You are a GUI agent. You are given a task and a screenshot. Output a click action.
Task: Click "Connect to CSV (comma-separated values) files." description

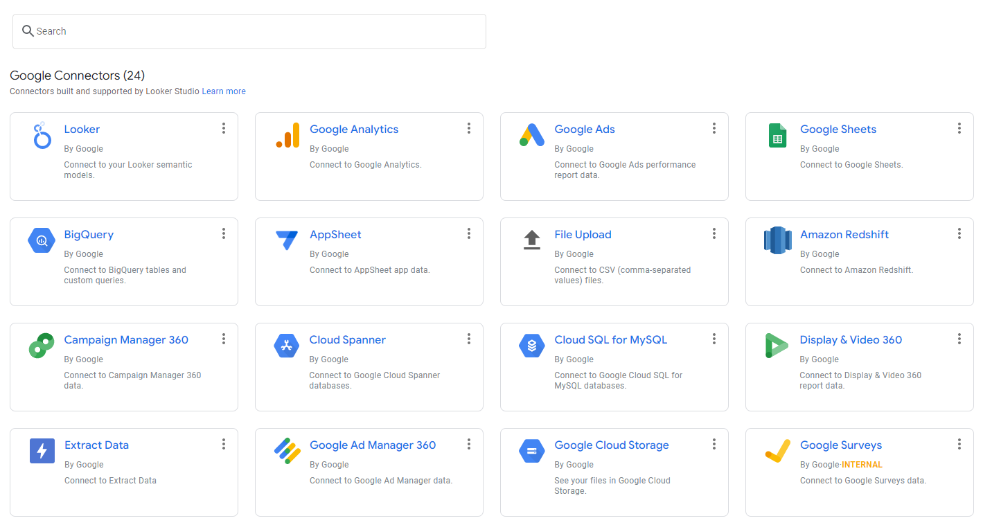(x=623, y=275)
